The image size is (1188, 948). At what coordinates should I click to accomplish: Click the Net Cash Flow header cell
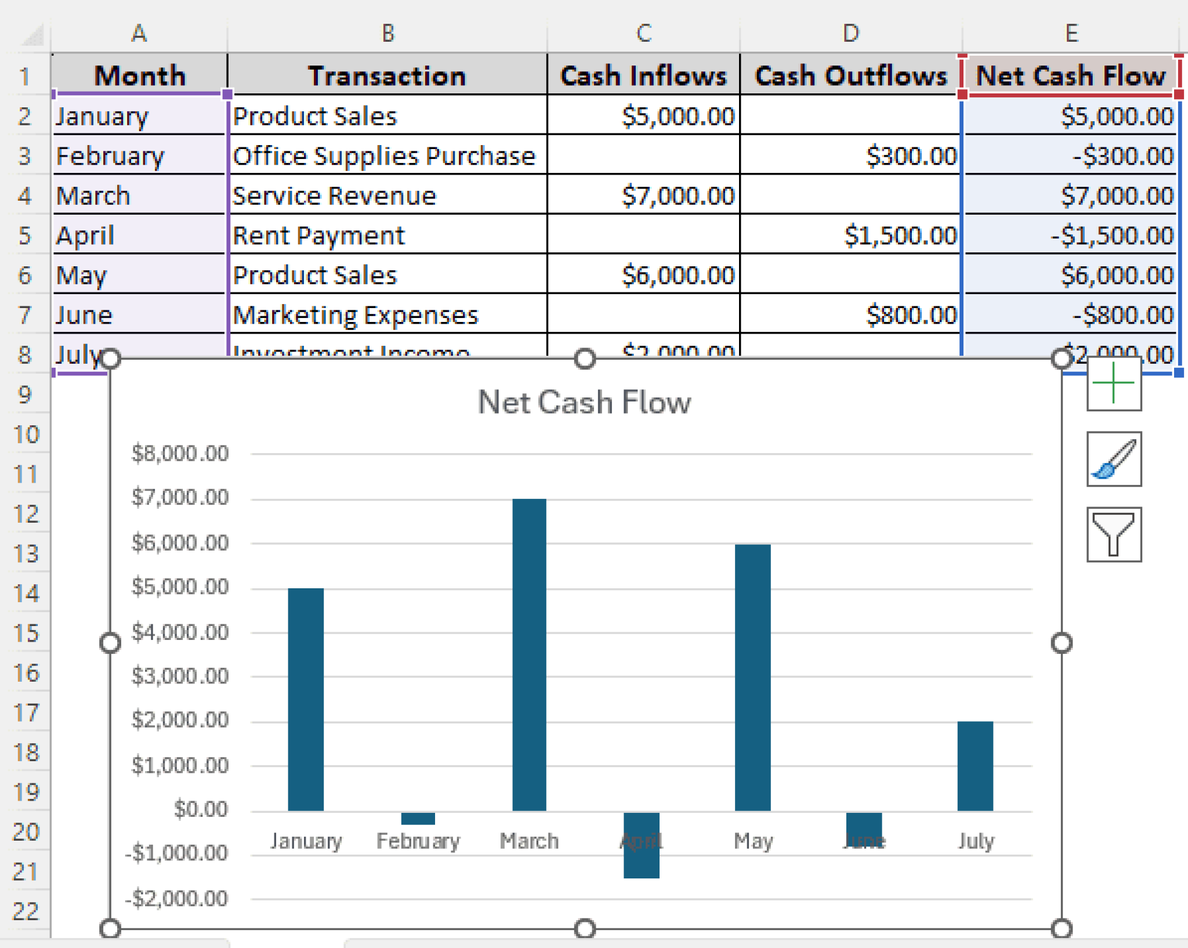point(1071,75)
